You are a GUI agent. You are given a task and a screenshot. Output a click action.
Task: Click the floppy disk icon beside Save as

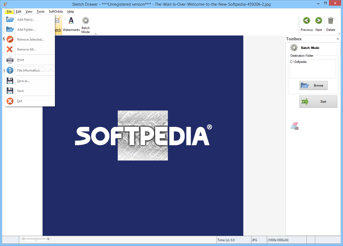(10, 81)
